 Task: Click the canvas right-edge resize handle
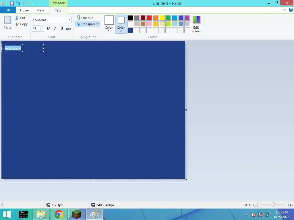click(186, 110)
